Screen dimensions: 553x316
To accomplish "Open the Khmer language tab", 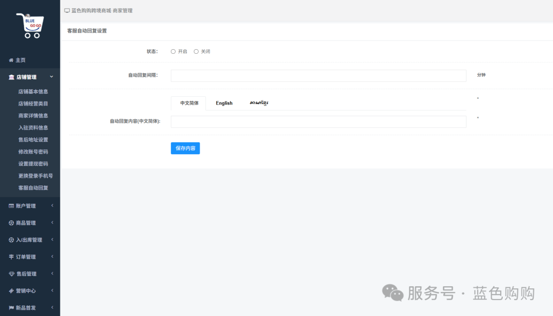I will click(x=260, y=103).
